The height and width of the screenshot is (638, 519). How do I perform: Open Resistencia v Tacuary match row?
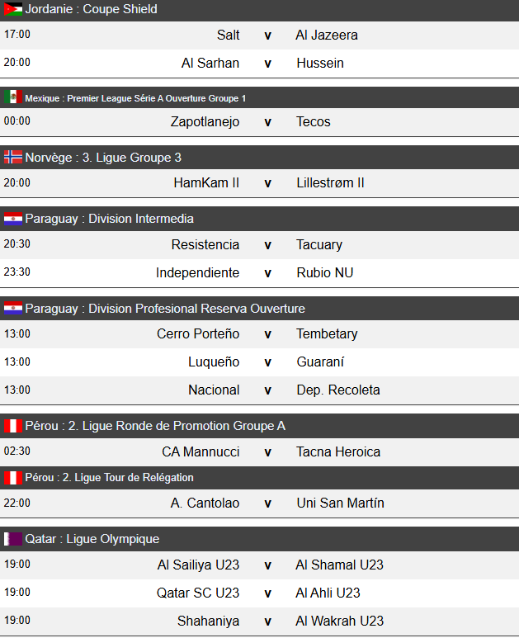click(x=267, y=244)
